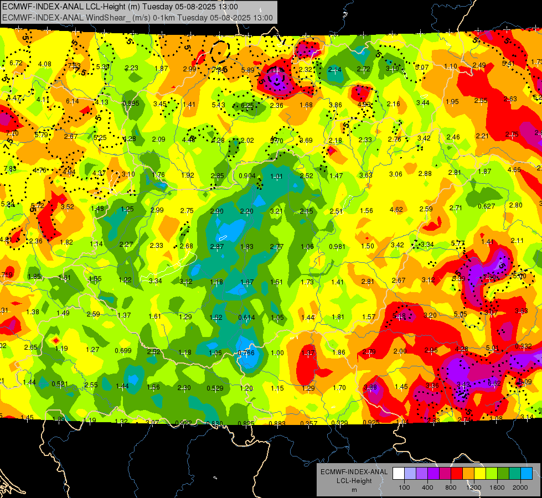The width and height of the screenshot is (542, 498).
Task: Select the map value 1.67
Action: pos(247,282)
